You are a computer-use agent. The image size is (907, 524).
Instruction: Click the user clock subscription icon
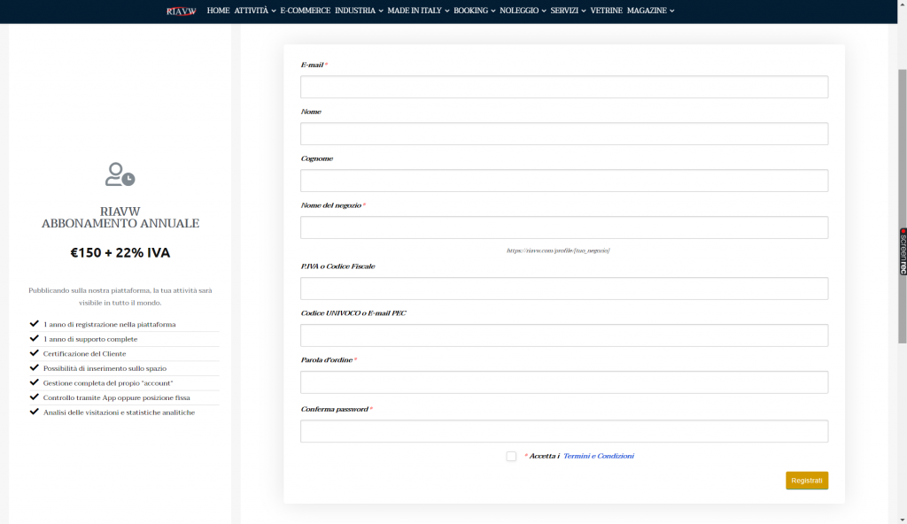click(x=120, y=174)
